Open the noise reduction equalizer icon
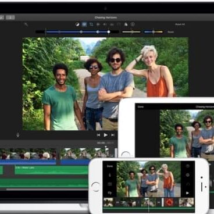214x214 pixels. click(112, 24)
